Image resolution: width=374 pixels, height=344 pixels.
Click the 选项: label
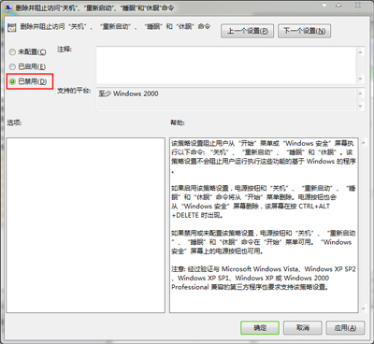click(14, 122)
